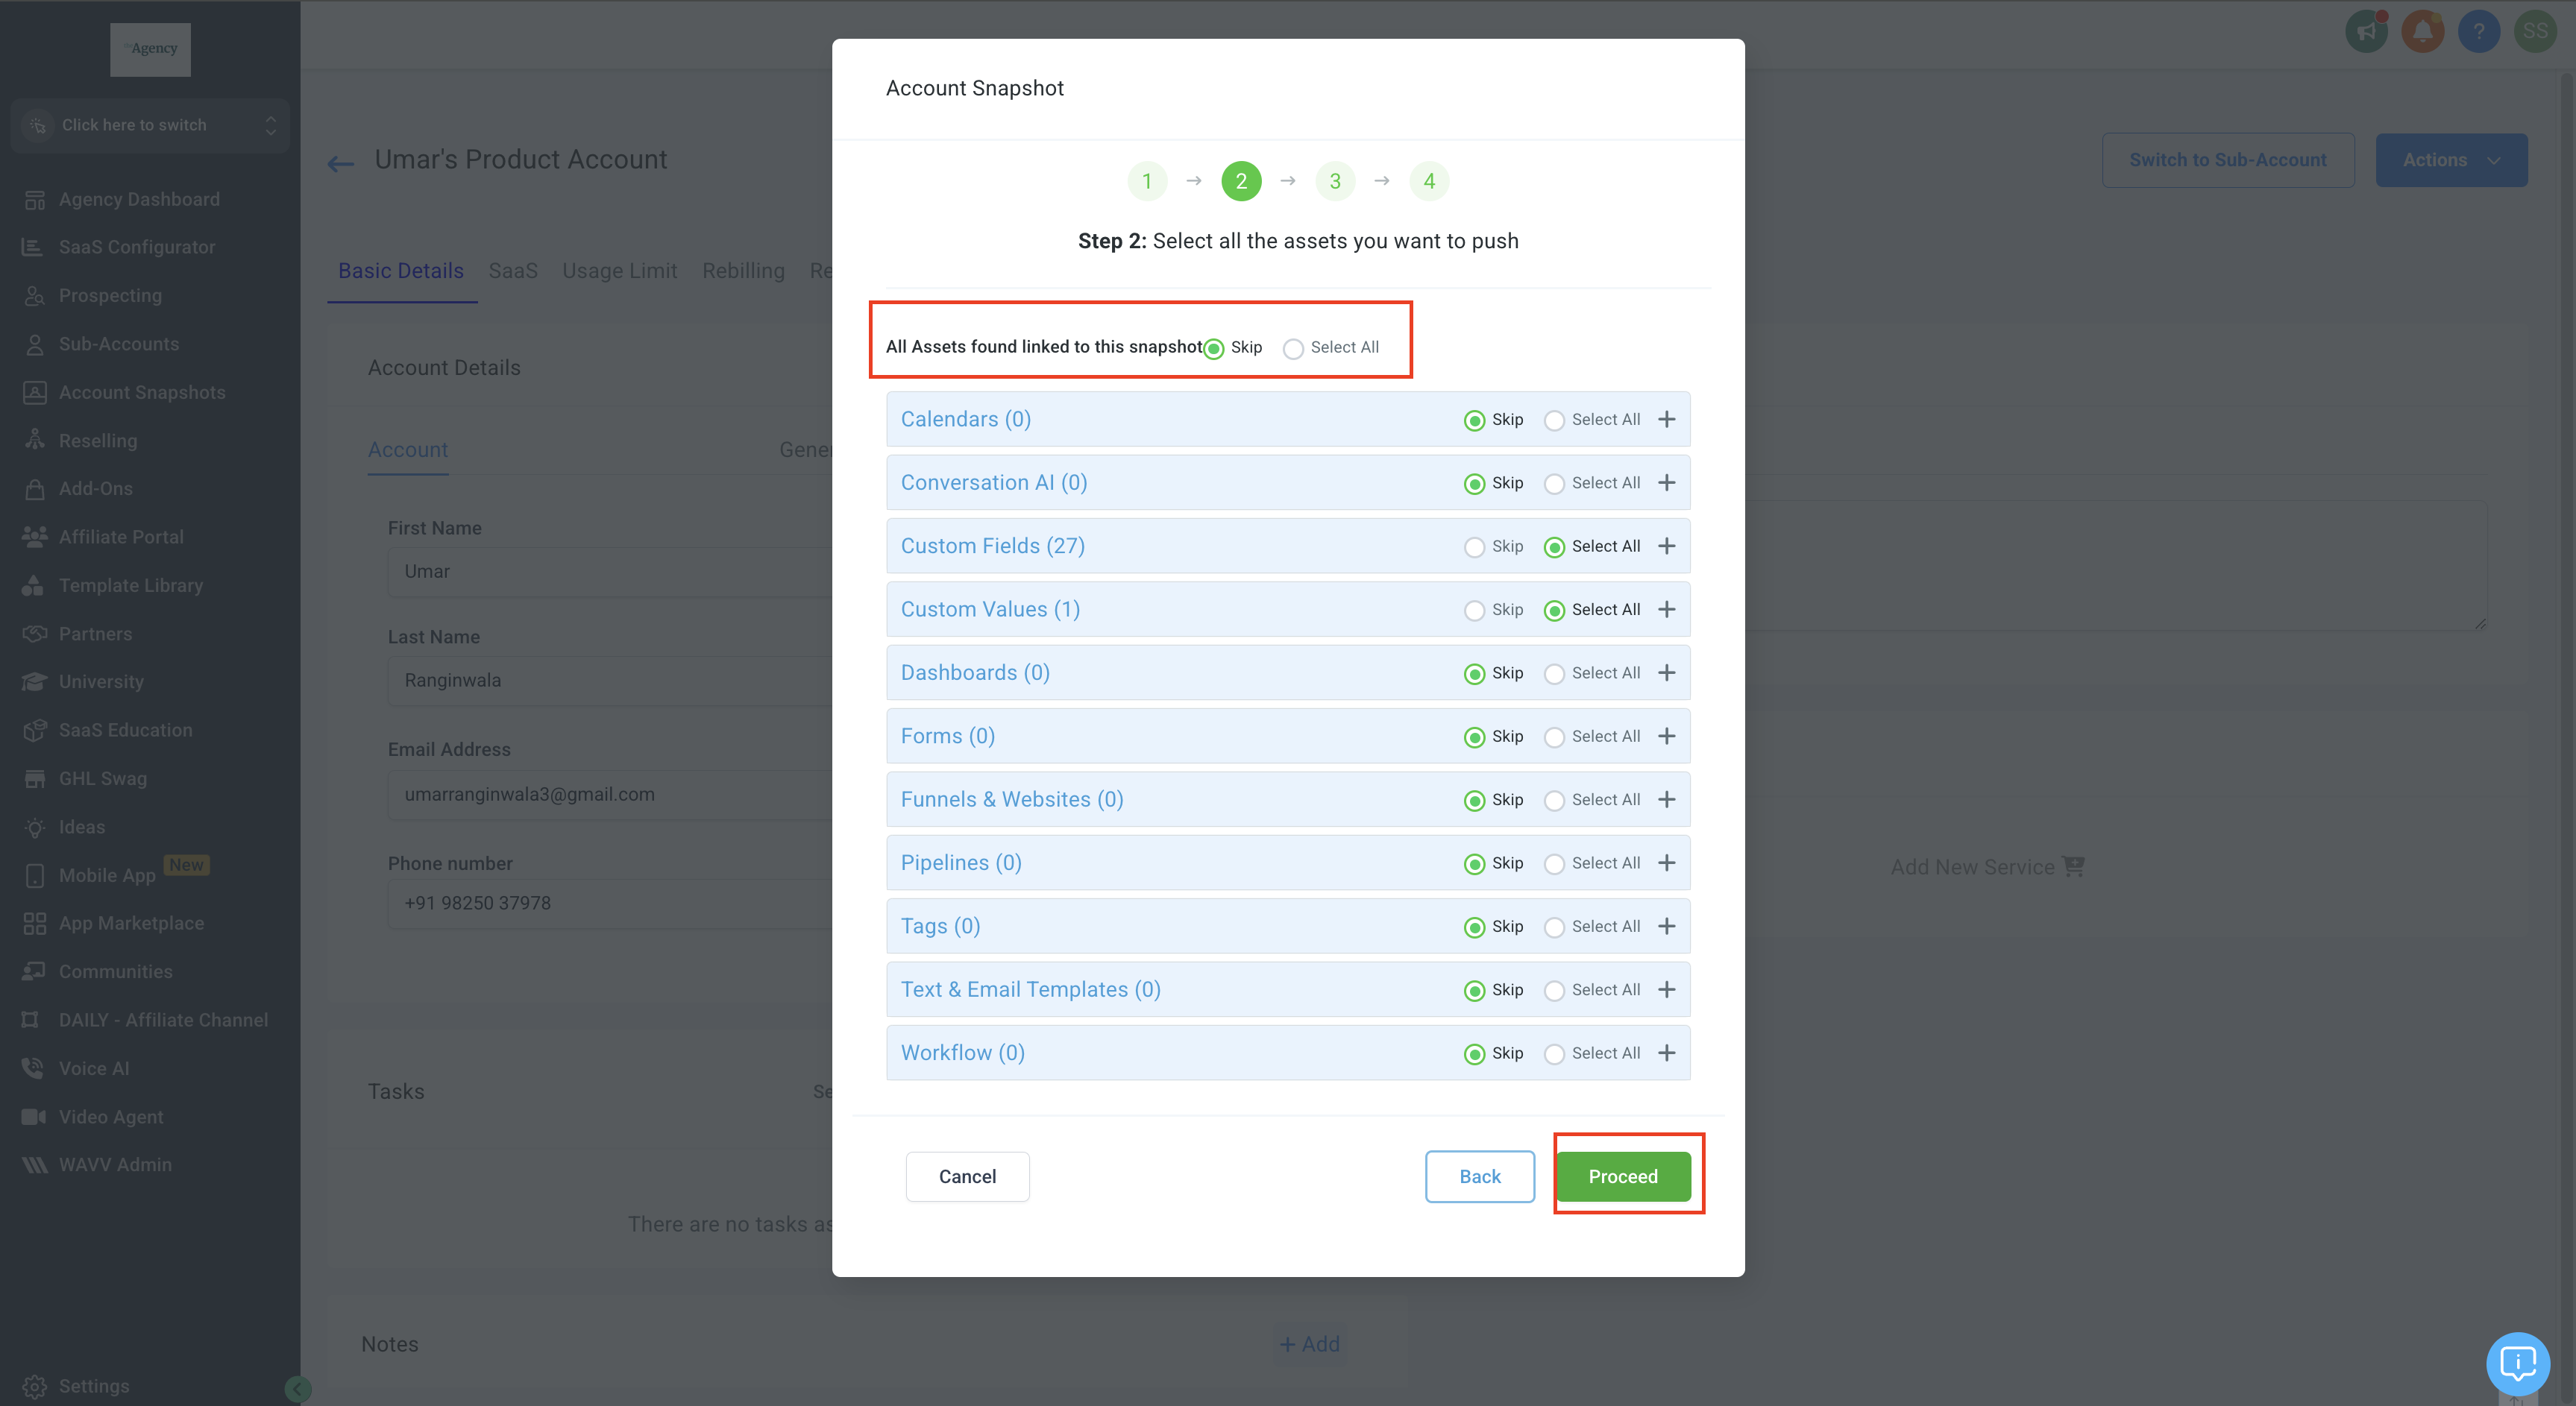Expand the Workflow row with plus
The height and width of the screenshot is (1406, 2576).
[x=1666, y=1053]
